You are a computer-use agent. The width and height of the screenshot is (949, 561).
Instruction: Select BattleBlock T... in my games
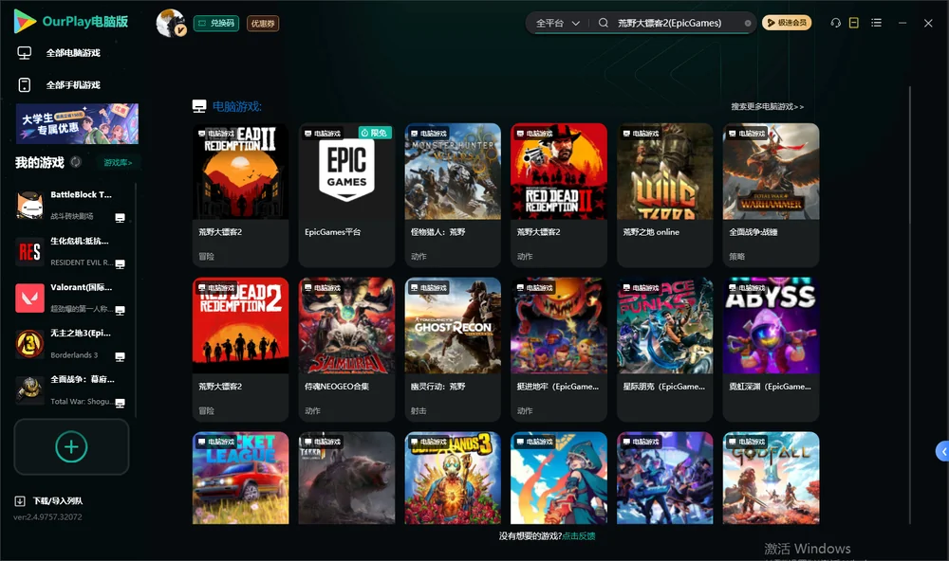(x=71, y=206)
